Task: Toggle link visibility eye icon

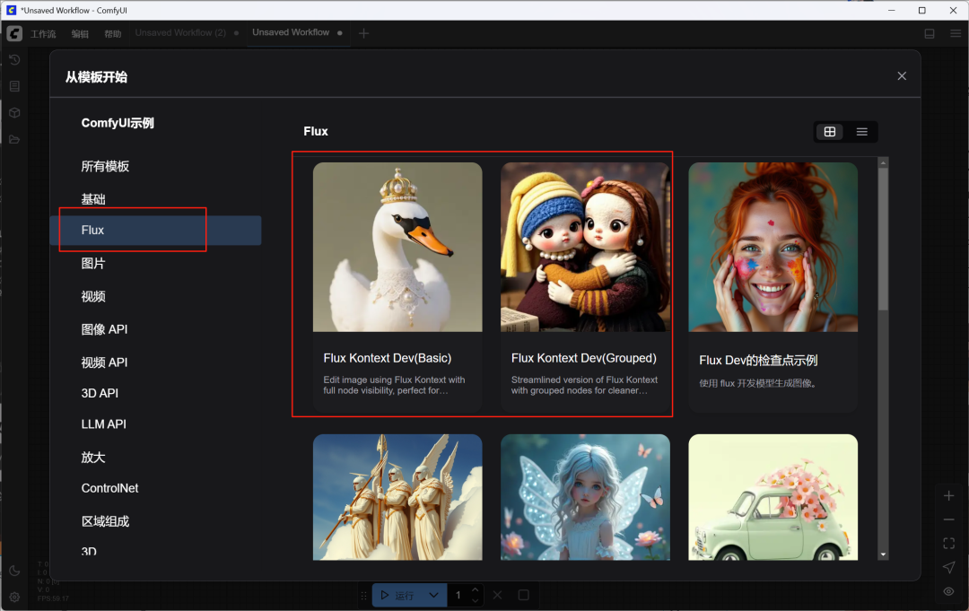Action: [x=949, y=592]
